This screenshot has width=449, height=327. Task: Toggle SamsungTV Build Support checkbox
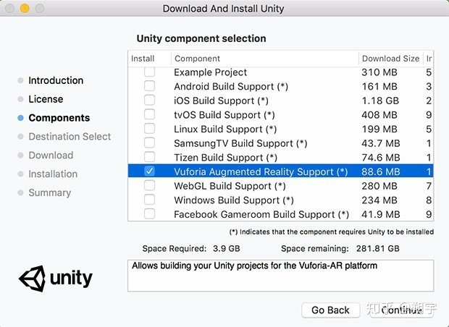(149, 143)
